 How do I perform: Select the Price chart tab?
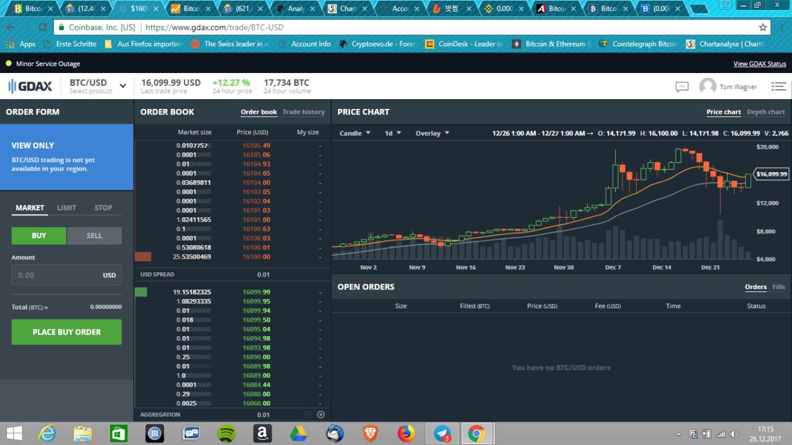[723, 112]
